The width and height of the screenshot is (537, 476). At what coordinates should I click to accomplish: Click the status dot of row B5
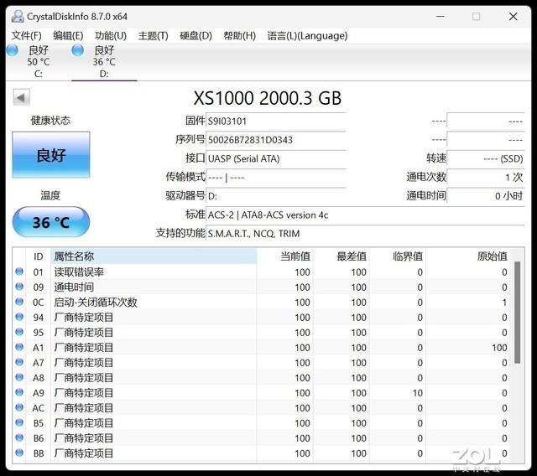click(19, 422)
